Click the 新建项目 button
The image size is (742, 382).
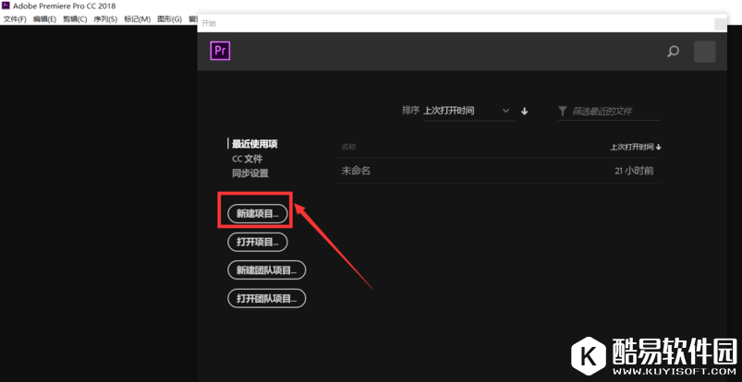[x=258, y=214]
